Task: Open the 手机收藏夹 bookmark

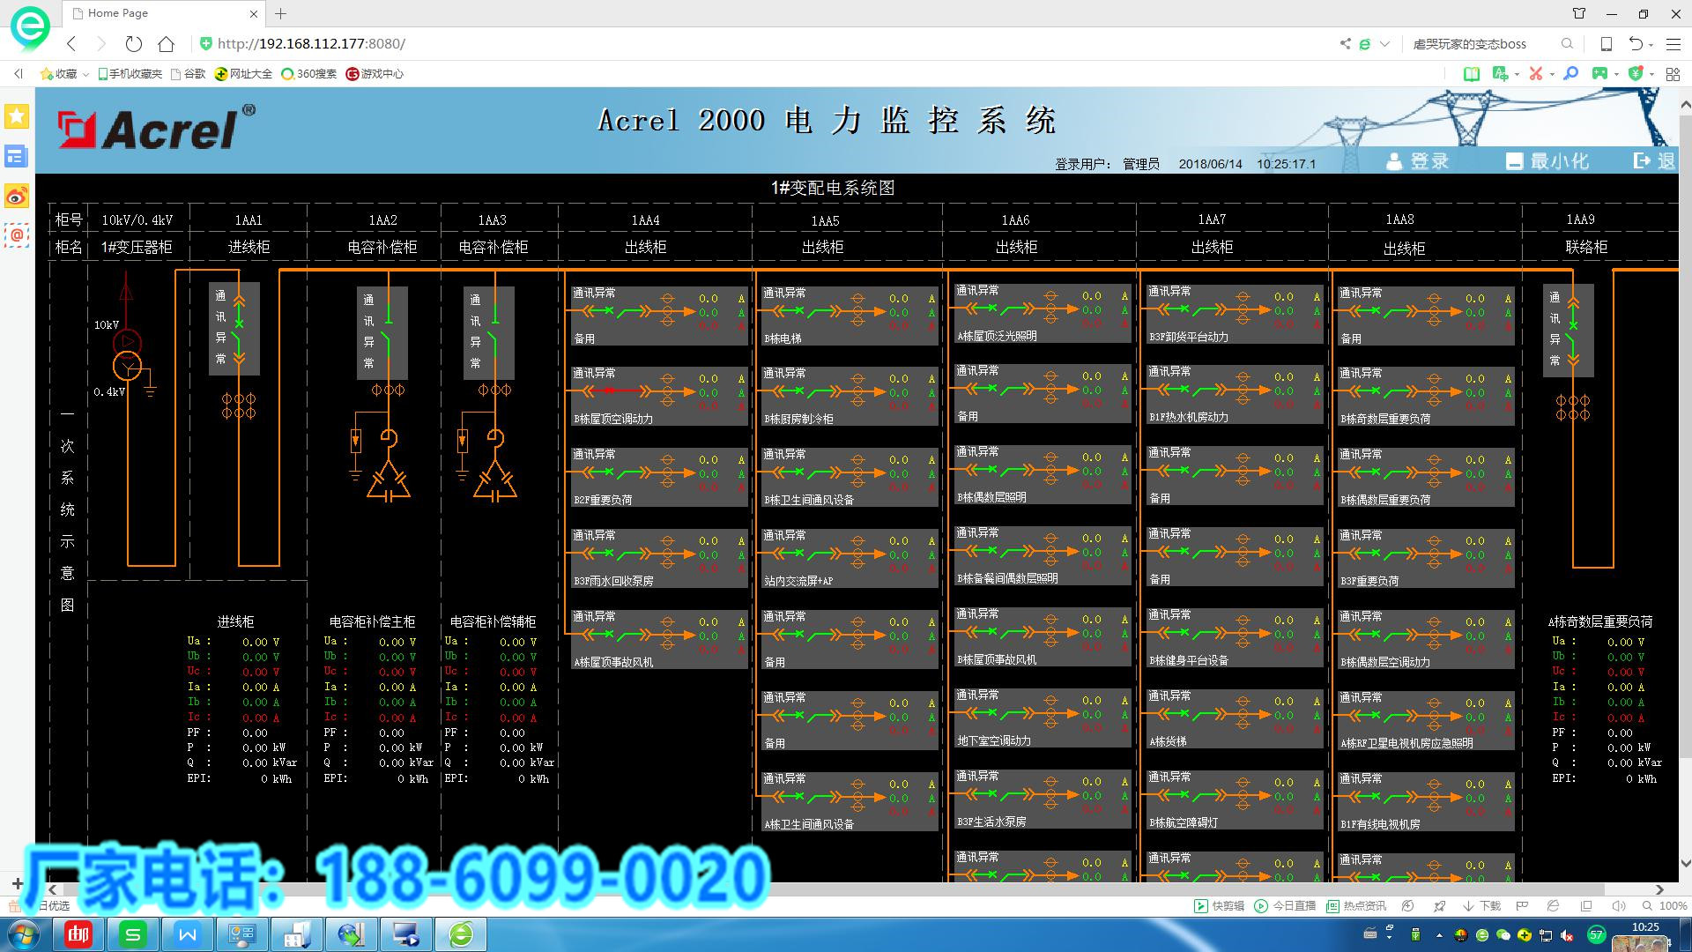Action: (130, 74)
